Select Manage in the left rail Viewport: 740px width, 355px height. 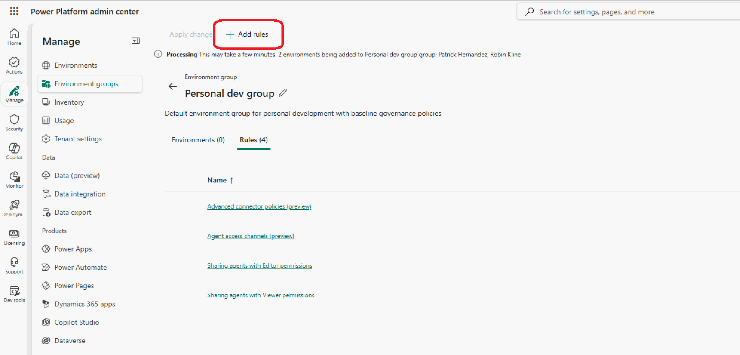pos(14,94)
